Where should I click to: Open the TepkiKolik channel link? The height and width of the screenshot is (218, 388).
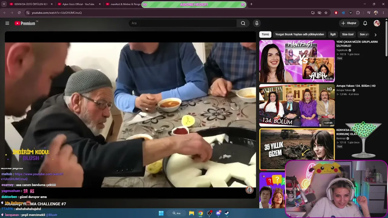click(x=342, y=50)
